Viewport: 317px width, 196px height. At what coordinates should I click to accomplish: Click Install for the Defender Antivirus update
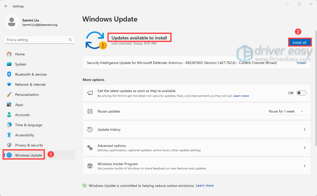coord(302,63)
